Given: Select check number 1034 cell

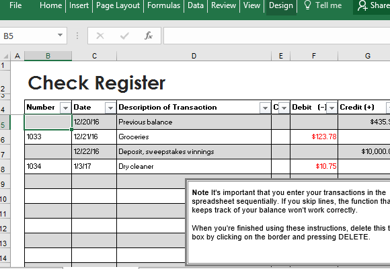Looking at the screenshot, I should pyautogui.click(x=48, y=166).
